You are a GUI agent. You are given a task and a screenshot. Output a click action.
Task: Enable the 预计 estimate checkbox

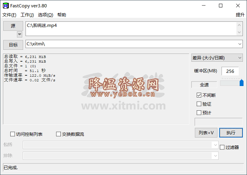(x=199, y=113)
